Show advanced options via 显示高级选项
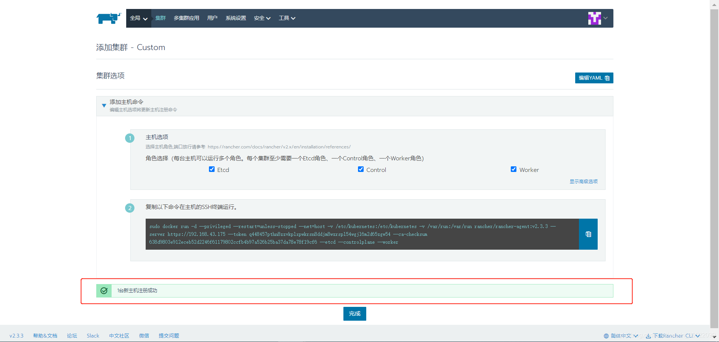Viewport: 719px width, 342px height. pos(583,181)
